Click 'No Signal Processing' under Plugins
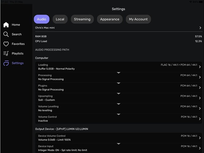 pyautogui.click(x=51, y=90)
